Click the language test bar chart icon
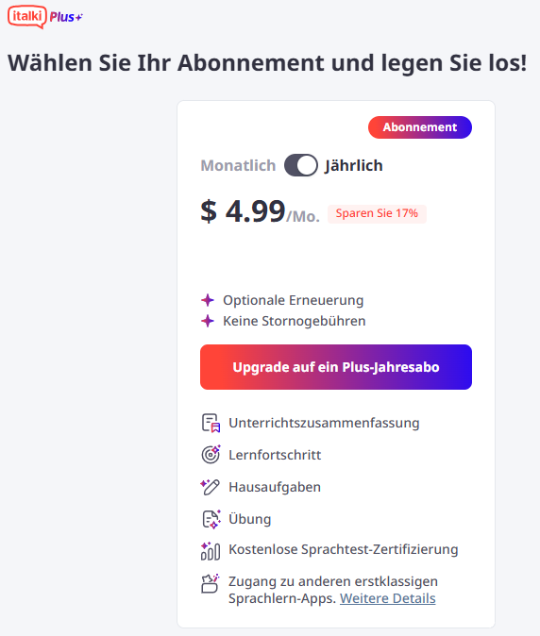 (211, 551)
